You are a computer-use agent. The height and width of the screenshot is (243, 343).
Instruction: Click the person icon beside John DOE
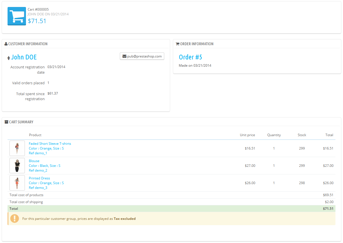tap(9, 58)
